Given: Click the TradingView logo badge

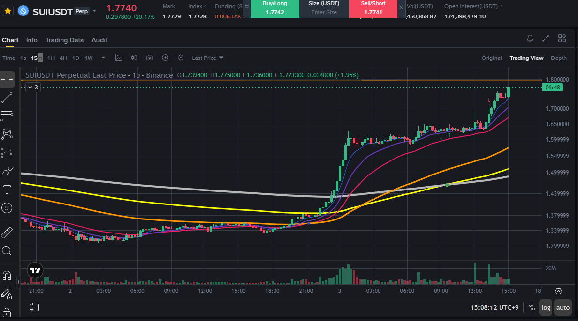Looking at the screenshot, I should point(35,271).
